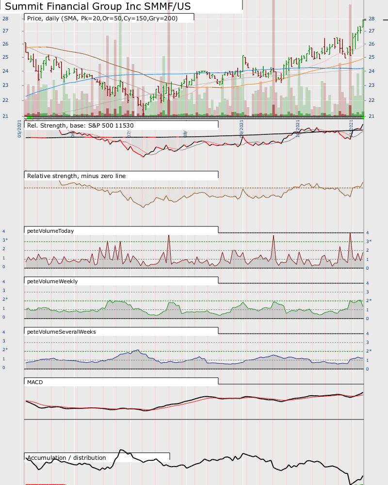Click the Rel. Strength base S&P 500 label
The height and width of the screenshot is (485, 388).
pyautogui.click(x=81, y=126)
